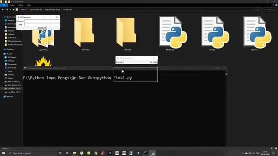This screenshot has width=278, height=156.
Task: Open the recent locations dropdown
Action: click(x=10, y=10)
